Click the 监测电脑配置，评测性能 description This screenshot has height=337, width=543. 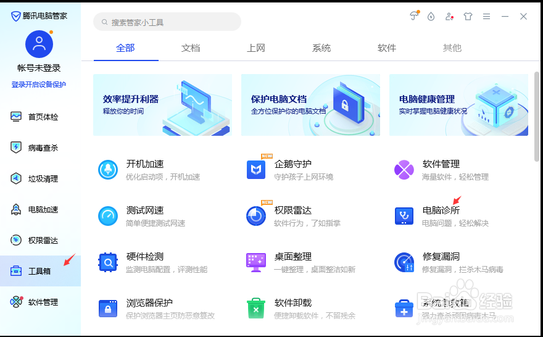(167, 270)
